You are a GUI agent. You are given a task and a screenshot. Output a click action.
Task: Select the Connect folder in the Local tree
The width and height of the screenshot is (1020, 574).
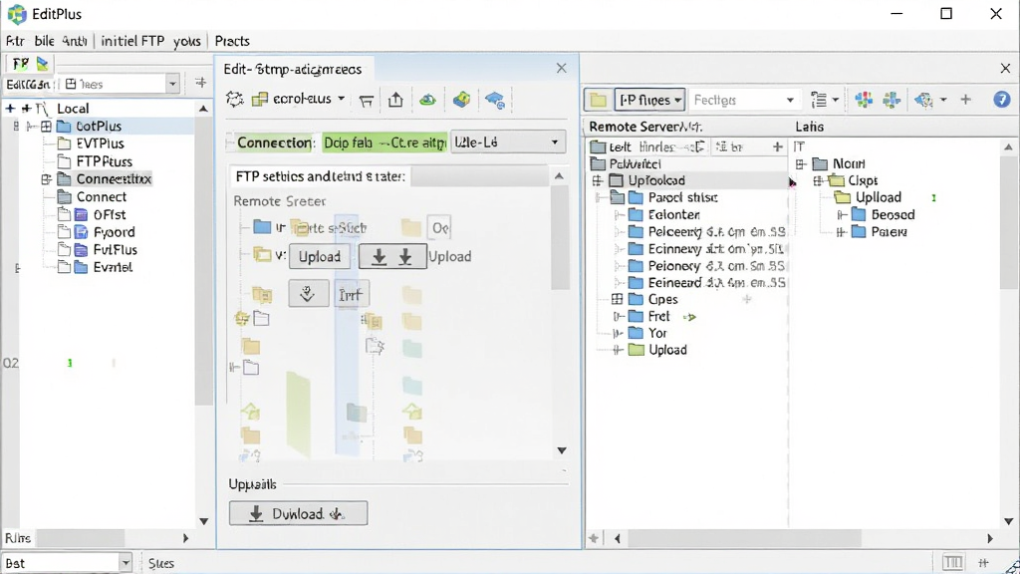[x=102, y=196]
